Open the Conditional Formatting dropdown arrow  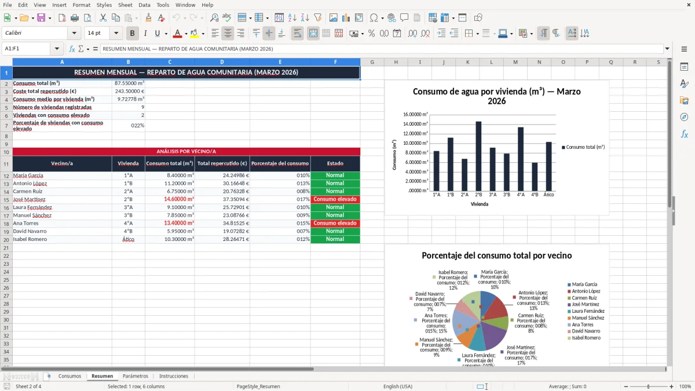point(532,34)
